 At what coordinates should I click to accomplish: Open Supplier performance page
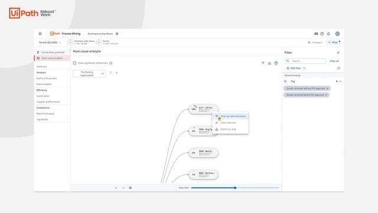point(48,102)
